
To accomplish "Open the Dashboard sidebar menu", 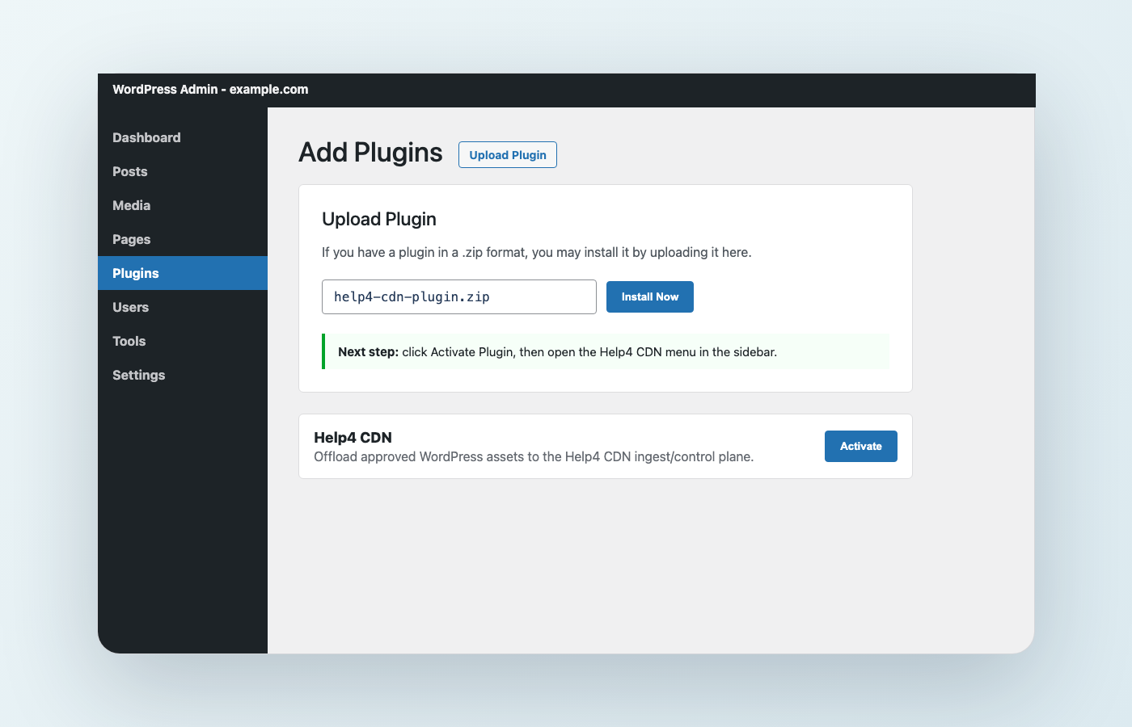I will [x=183, y=137].
